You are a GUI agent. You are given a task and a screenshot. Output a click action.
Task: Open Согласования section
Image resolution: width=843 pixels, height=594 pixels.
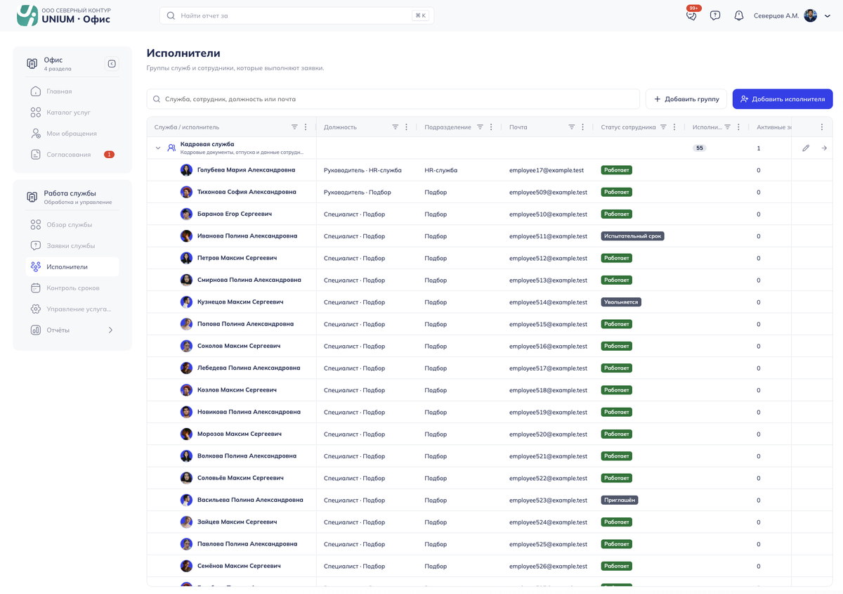click(72, 155)
